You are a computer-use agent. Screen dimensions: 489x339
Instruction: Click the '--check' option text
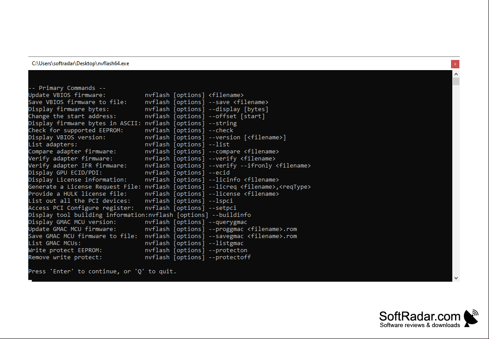221,130
